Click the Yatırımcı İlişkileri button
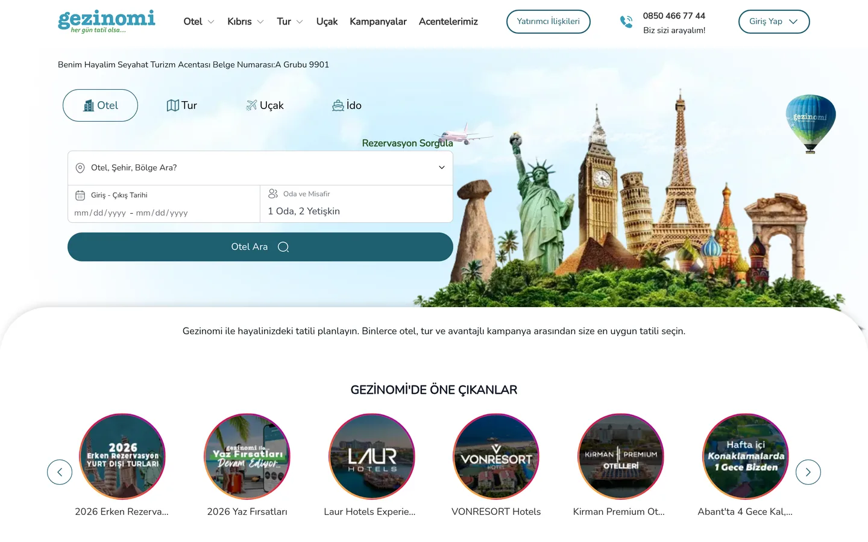 click(x=549, y=22)
